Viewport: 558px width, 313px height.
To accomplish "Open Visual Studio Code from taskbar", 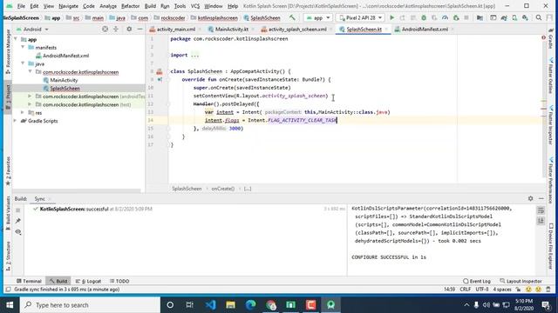I will 210,305.
